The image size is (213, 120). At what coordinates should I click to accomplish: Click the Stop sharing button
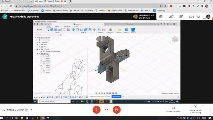pos(116,97)
